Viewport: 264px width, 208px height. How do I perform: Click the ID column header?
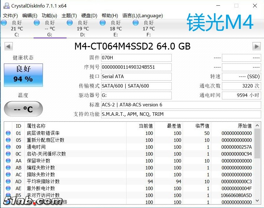click(x=18, y=126)
